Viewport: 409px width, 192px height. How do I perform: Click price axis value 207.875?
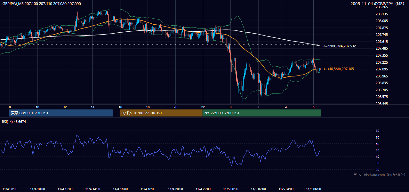coord(381,28)
